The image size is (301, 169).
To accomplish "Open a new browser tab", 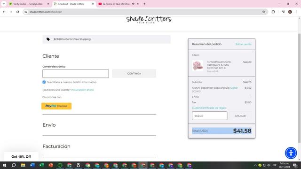I will pyautogui.click(x=144, y=4).
